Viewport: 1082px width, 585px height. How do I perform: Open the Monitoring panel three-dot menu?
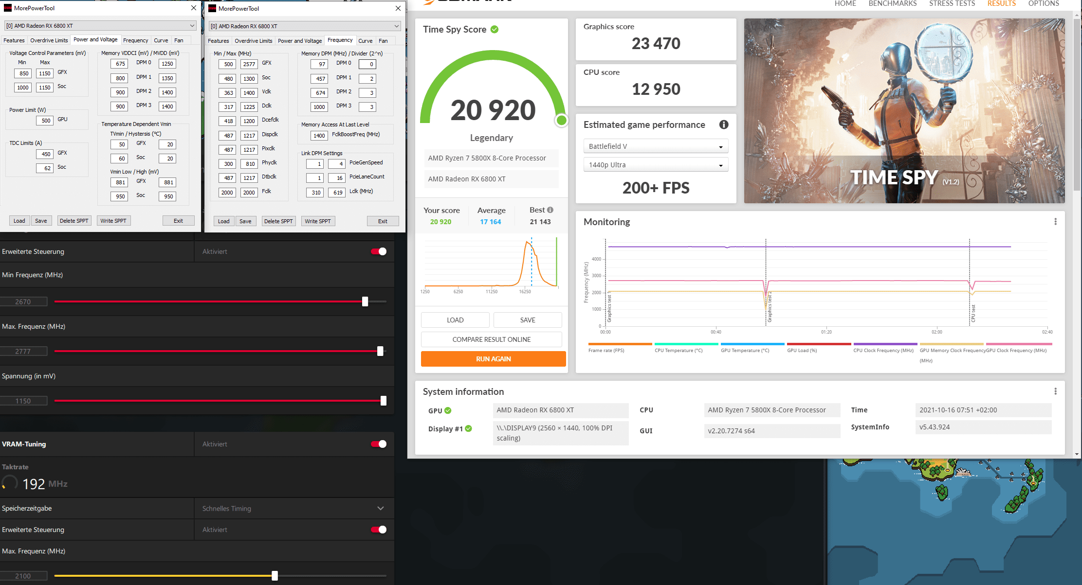coord(1055,222)
